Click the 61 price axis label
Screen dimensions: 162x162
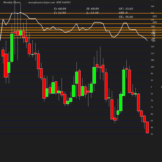pos(152,121)
